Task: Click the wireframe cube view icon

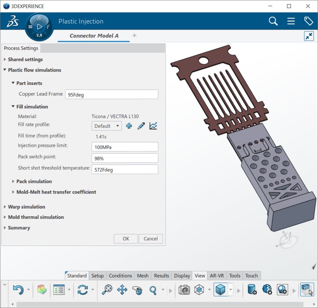Action: click(199, 289)
